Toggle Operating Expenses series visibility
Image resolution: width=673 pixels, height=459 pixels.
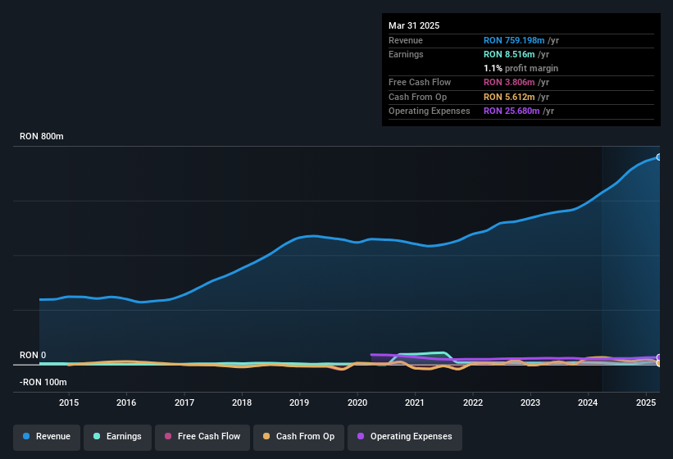pyautogui.click(x=405, y=437)
